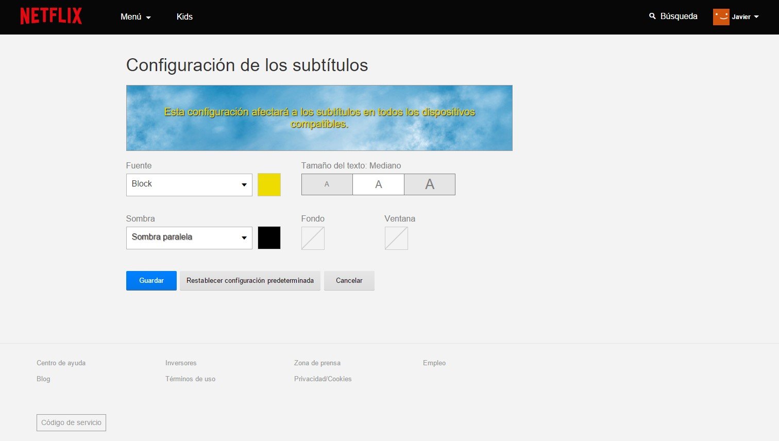This screenshot has width=779, height=441.
Task: Click the Netflix logo
Action: pyautogui.click(x=51, y=16)
